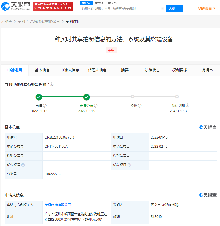Focus the company name search input field

(x=120, y=8)
